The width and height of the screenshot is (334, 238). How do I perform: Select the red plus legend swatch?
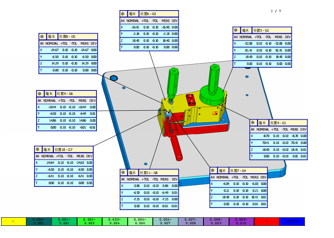pyautogui.click(x=266, y=221)
